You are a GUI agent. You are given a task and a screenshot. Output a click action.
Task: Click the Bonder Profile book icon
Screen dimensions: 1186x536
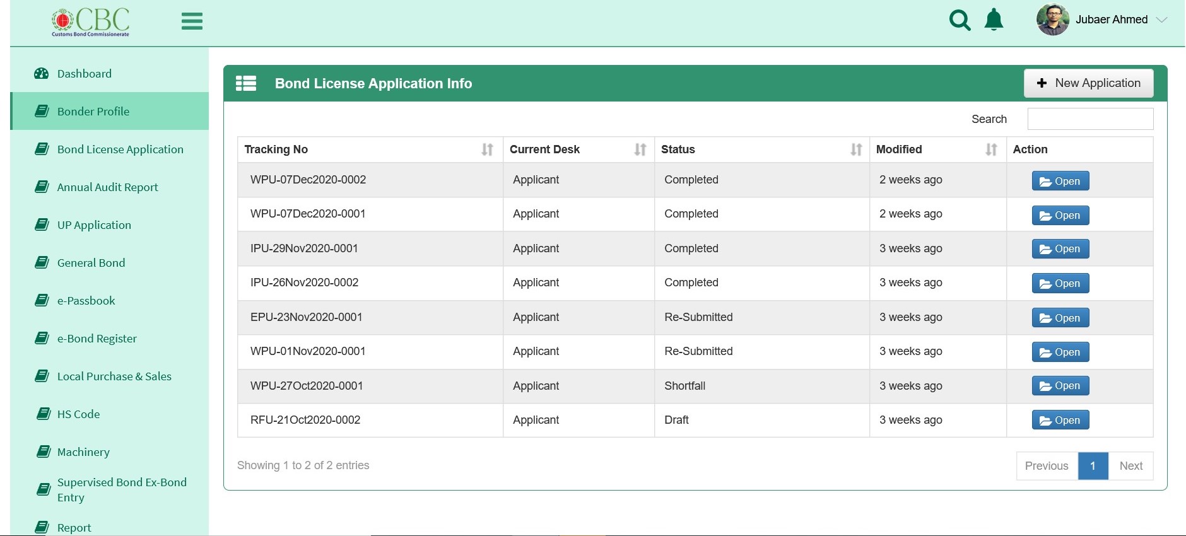pyautogui.click(x=42, y=112)
